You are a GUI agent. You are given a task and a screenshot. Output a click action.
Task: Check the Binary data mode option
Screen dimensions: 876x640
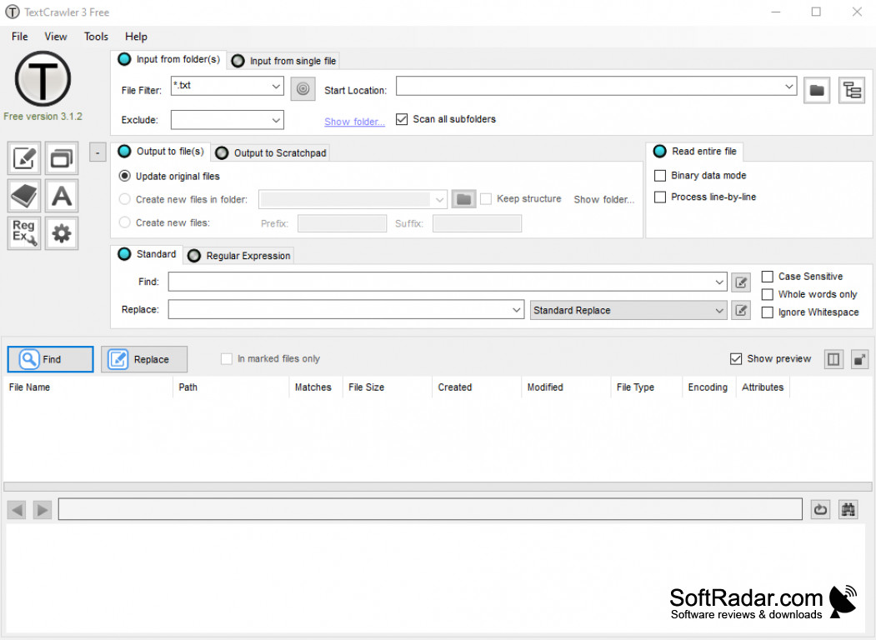pos(660,176)
